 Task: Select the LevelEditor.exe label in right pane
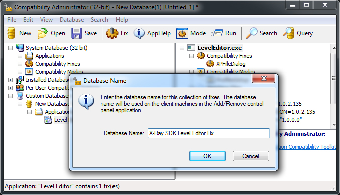pos(219,48)
